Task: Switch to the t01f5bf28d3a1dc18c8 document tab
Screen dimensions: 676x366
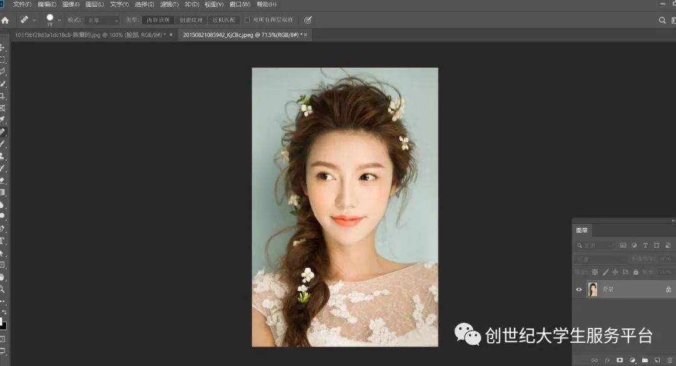Action: coord(88,35)
